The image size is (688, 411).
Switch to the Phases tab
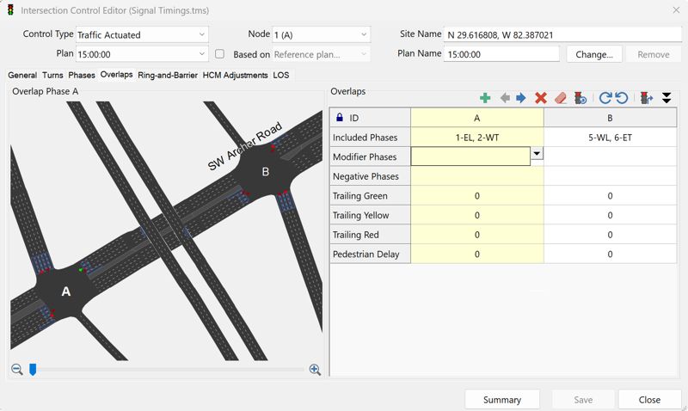pyautogui.click(x=82, y=75)
